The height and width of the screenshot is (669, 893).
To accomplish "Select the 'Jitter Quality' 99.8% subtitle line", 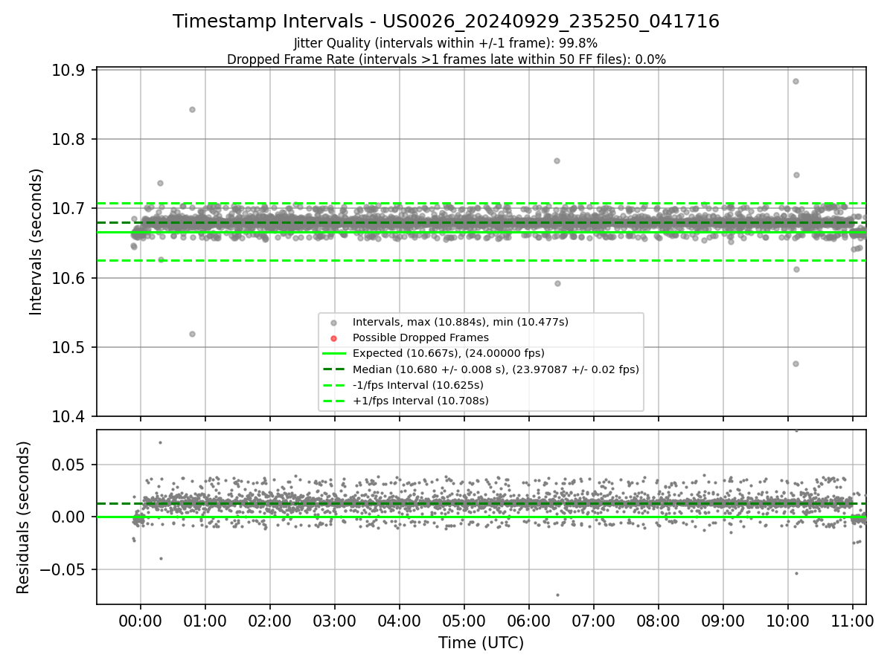I will 446,43.
